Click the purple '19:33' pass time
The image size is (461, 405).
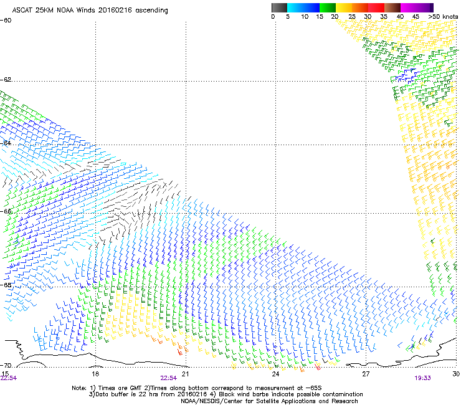coord(422,378)
